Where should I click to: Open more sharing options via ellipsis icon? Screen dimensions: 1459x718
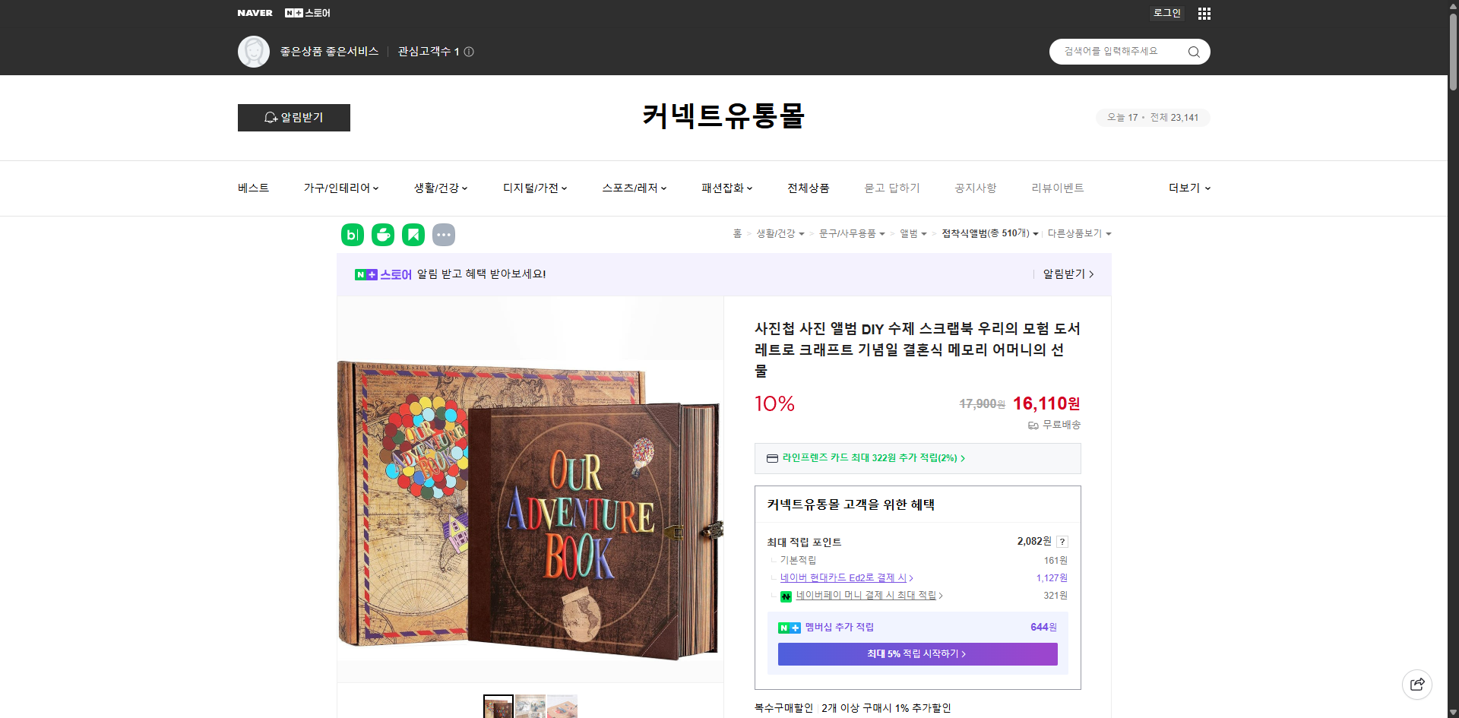pos(444,234)
